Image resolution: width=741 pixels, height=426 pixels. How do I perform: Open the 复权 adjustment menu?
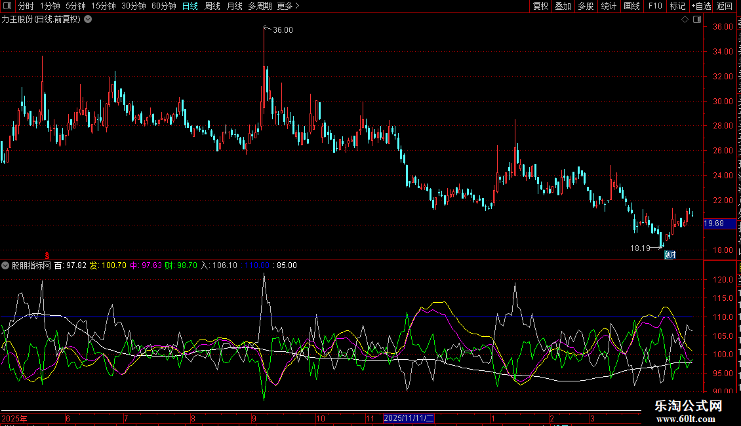[540, 6]
